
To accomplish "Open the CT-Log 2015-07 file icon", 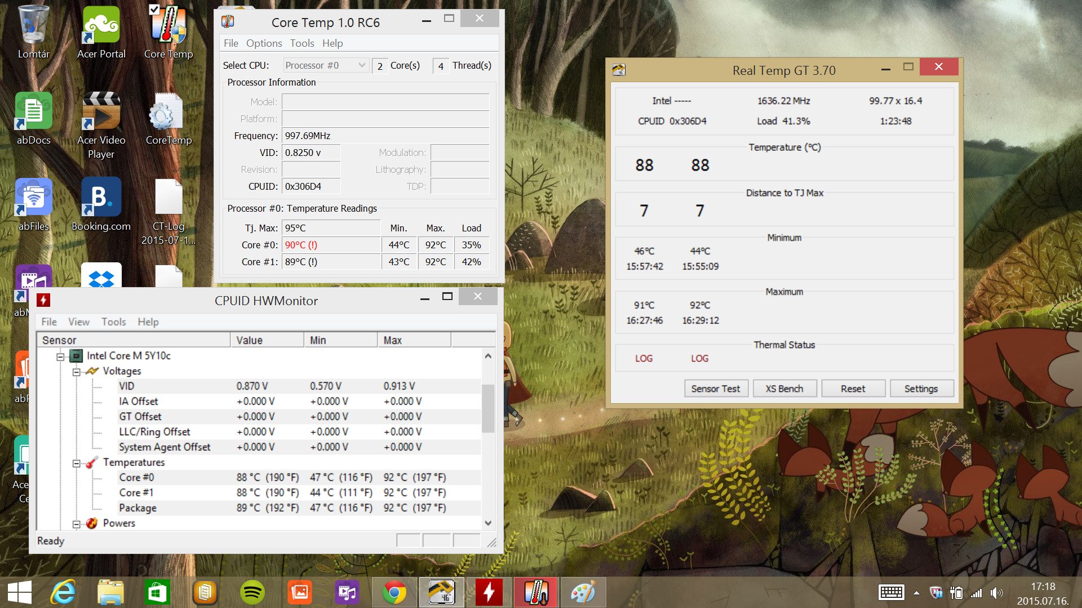I will 168,211.
